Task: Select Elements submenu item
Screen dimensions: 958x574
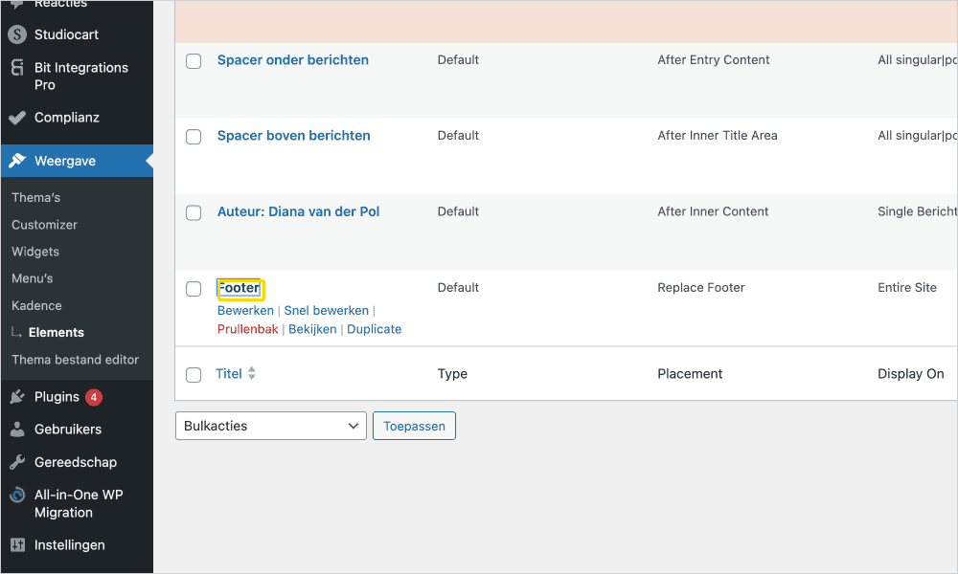Action: tap(57, 333)
